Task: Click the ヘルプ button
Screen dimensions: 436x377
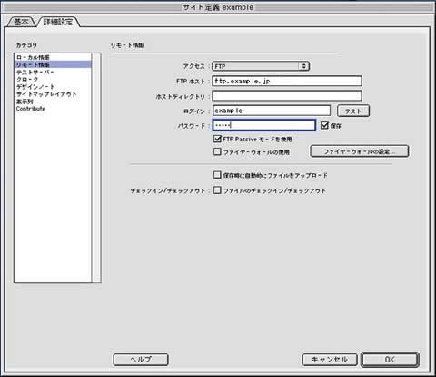Action: [x=141, y=360]
